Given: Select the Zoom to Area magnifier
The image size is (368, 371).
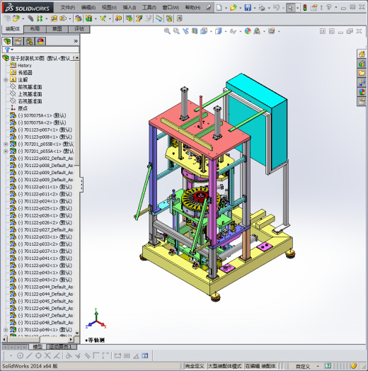Looking at the screenshot, I should (176, 31).
